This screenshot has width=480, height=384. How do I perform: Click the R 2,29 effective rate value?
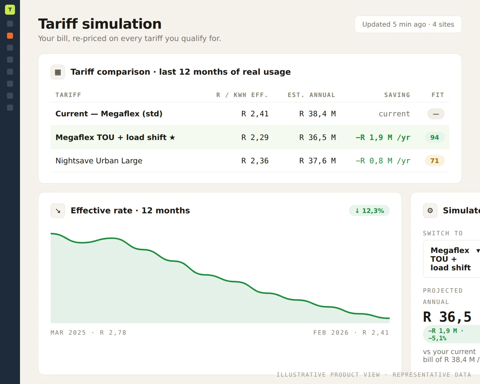[x=255, y=137]
